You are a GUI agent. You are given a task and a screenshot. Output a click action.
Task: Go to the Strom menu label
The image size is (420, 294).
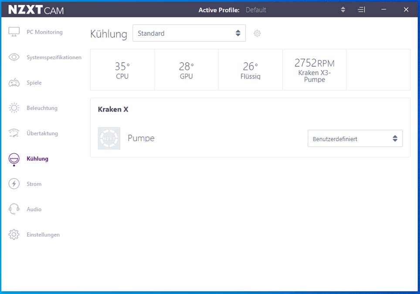coord(34,184)
